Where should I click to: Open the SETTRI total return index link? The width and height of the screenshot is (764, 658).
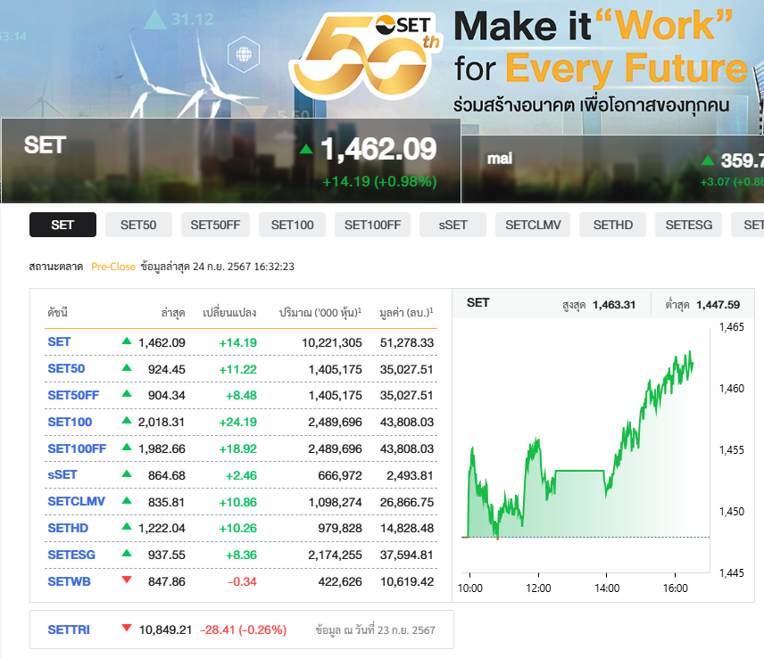[69, 629]
